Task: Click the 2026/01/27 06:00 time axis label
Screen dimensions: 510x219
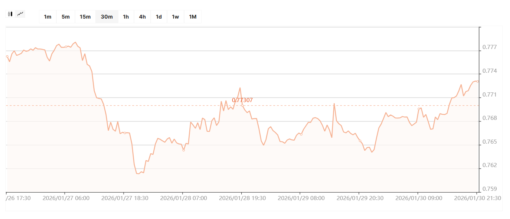Action: click(x=66, y=198)
